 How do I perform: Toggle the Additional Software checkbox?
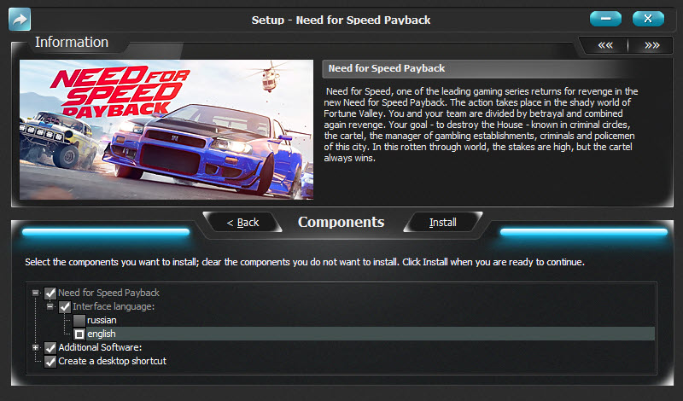[50, 347]
